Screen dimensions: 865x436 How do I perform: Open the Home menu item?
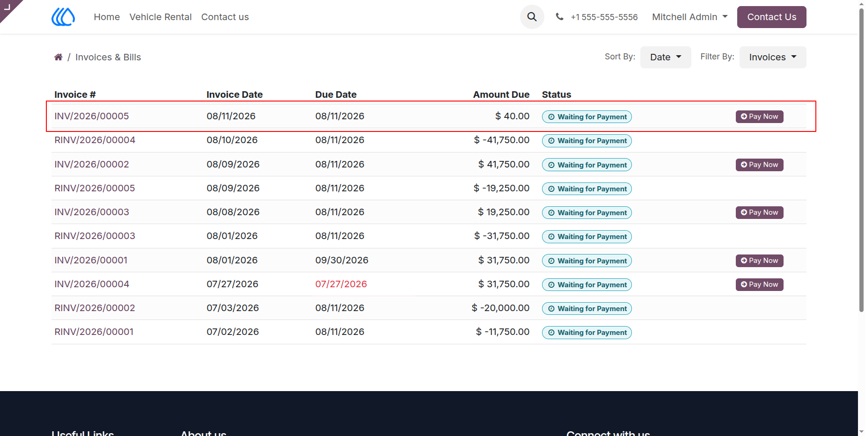[x=107, y=17]
